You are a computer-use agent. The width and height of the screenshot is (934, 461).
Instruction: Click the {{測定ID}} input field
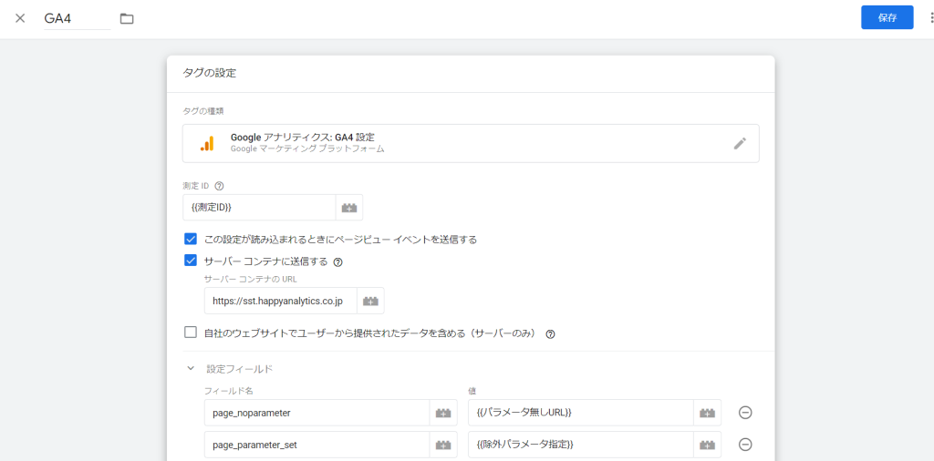[259, 208]
